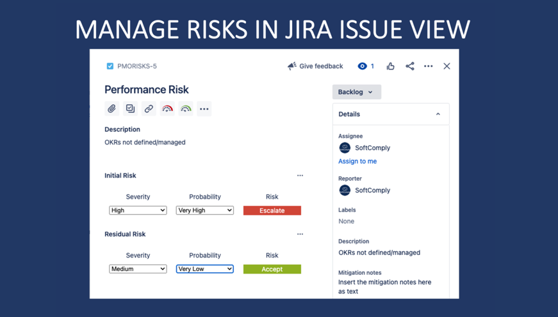Click the reporter SoftComply avatar
Image resolution: width=558 pixels, height=317 pixels.
coord(345,190)
